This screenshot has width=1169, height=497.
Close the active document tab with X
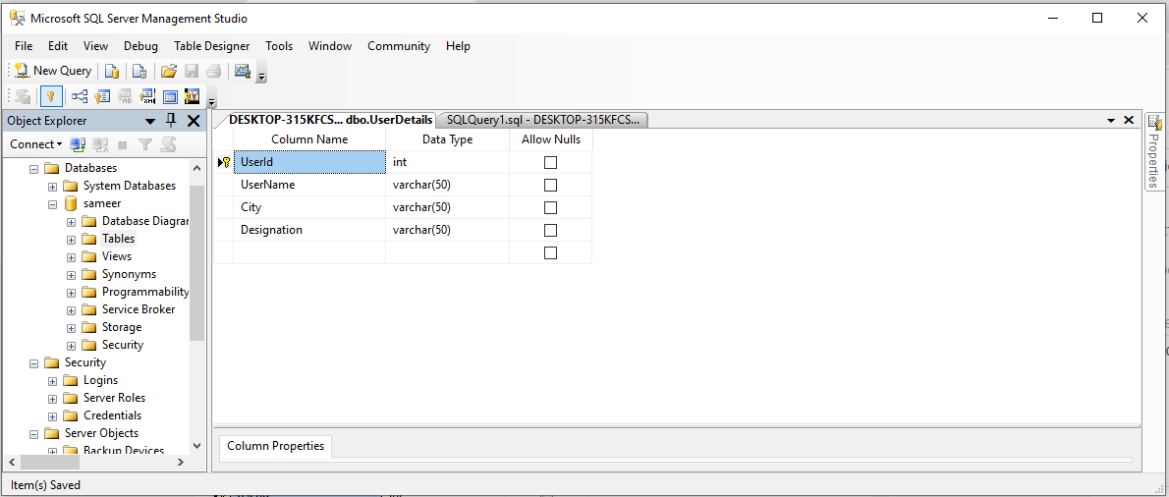pyautogui.click(x=1129, y=120)
